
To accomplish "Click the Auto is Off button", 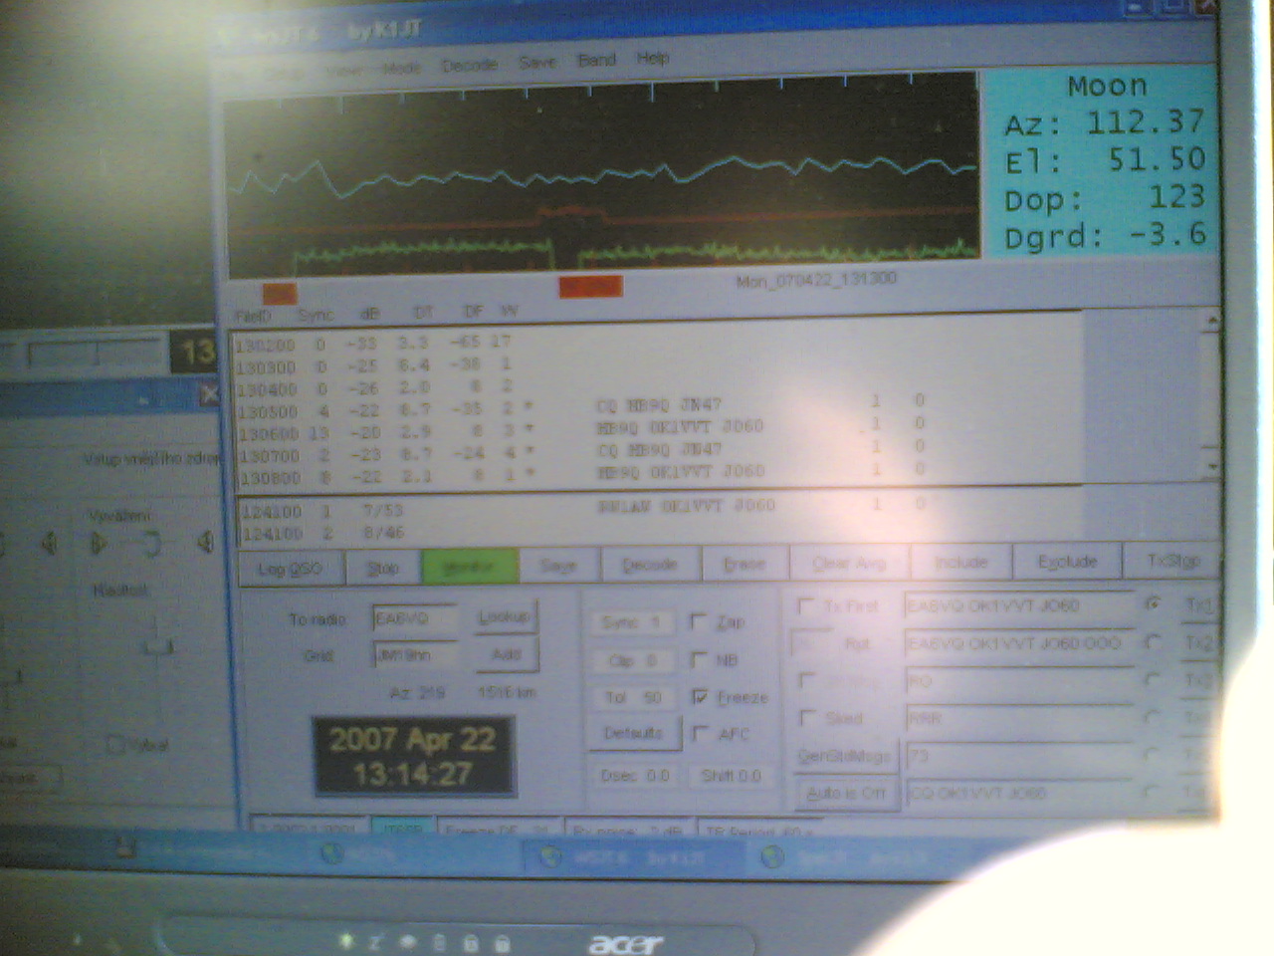I will (846, 794).
